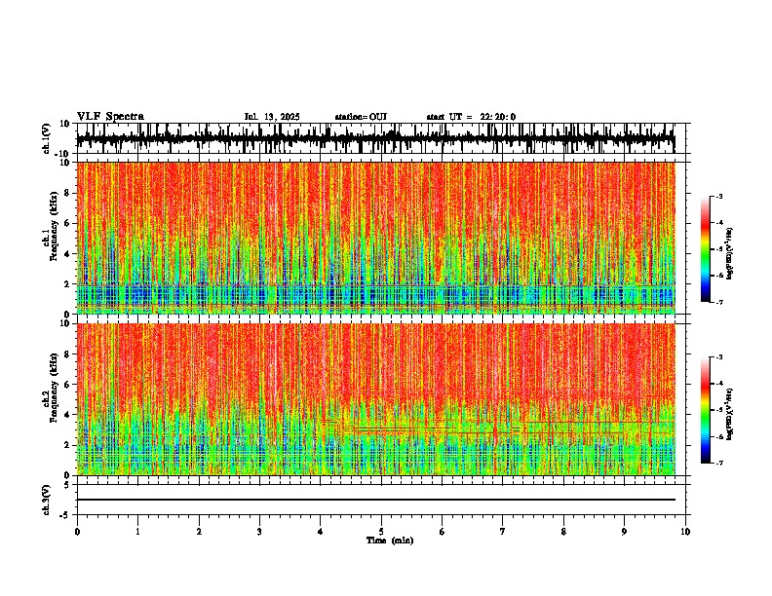Click the time axis tick label '7'

tap(503, 532)
